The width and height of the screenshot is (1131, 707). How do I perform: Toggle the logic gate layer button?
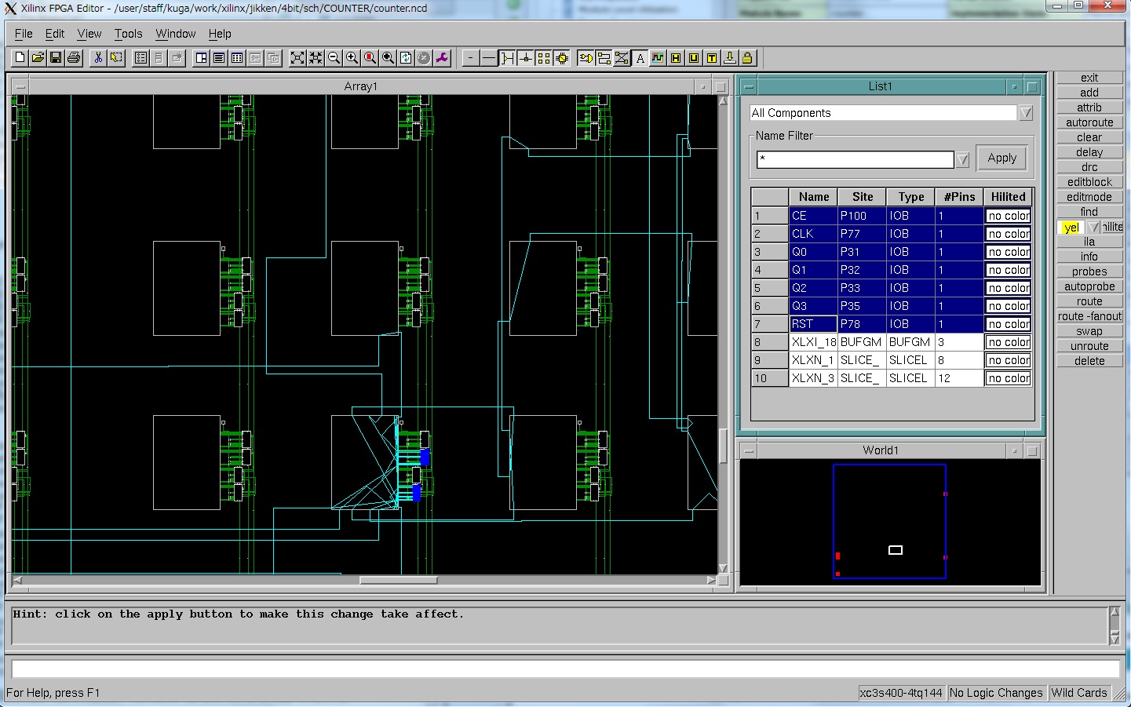click(x=586, y=58)
